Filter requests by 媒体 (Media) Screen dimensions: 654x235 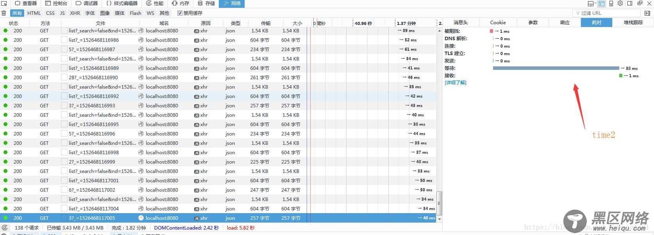(120, 13)
